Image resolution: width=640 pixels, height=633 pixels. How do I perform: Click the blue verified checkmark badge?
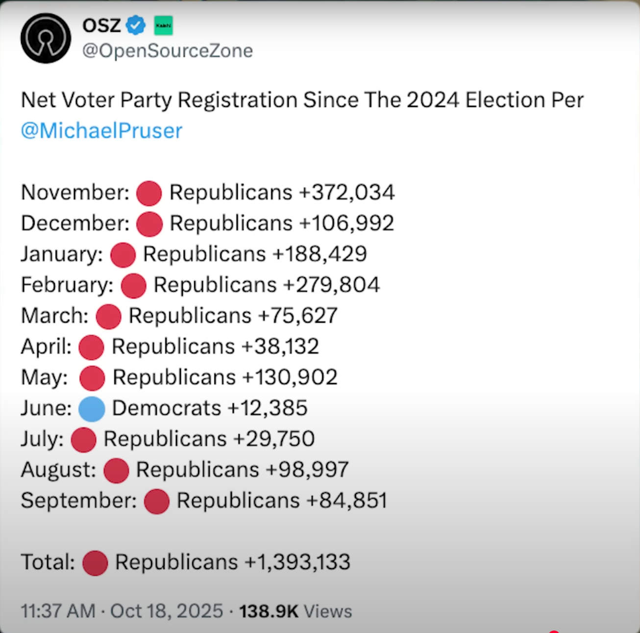136,25
